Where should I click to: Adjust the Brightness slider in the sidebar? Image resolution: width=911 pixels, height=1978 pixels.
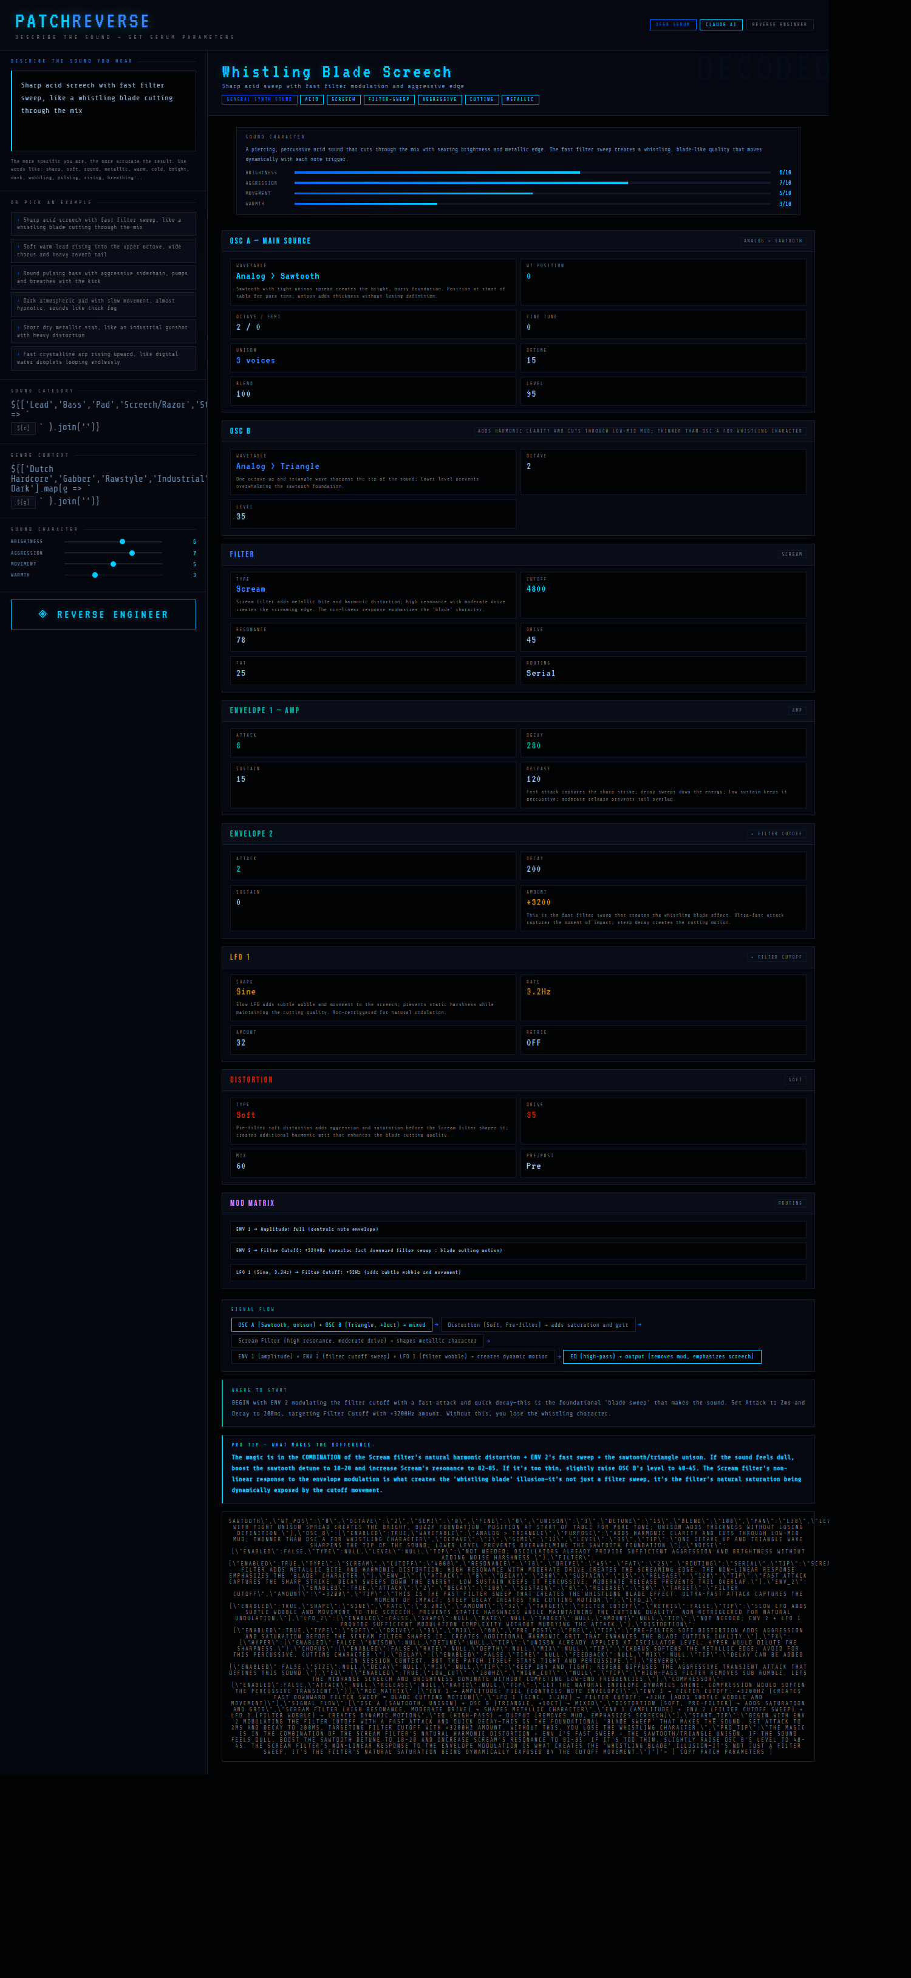(114, 541)
